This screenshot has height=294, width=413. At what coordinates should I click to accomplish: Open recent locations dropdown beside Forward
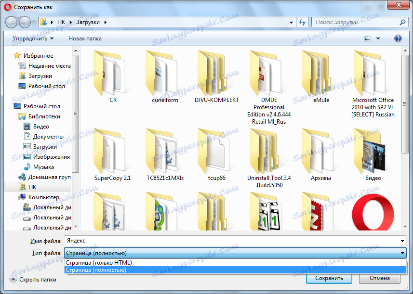[34, 23]
